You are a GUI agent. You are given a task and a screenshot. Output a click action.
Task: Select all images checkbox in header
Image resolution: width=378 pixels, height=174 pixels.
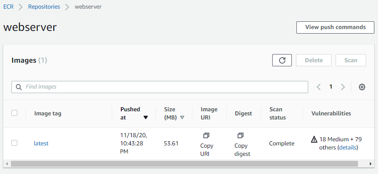tap(15, 113)
